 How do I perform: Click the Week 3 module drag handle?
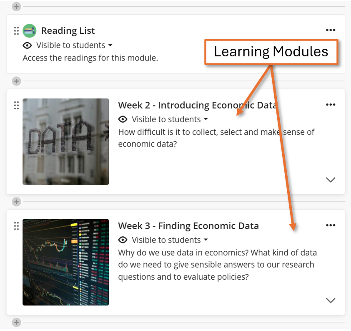(x=16, y=226)
